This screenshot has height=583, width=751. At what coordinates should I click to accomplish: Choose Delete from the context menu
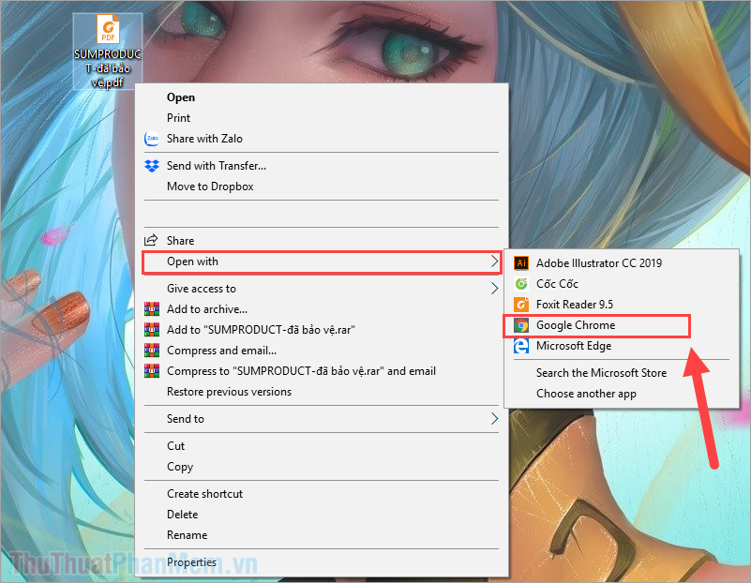[x=322, y=514]
